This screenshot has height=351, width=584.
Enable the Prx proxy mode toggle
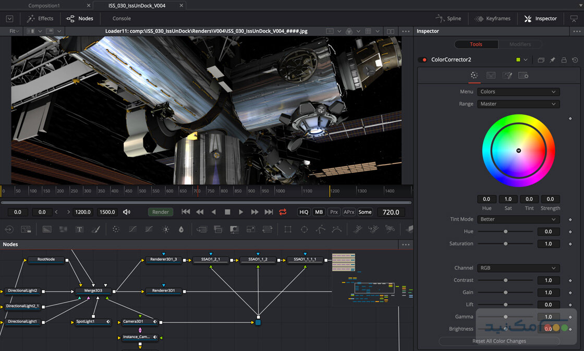[334, 212]
